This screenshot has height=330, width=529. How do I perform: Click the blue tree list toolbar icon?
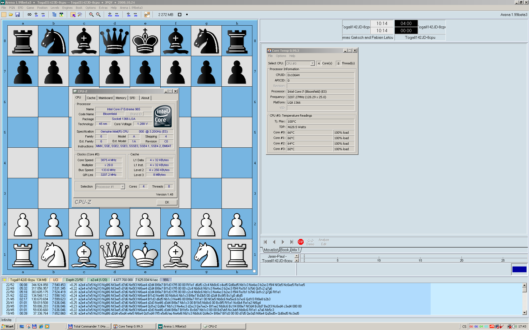(54, 15)
